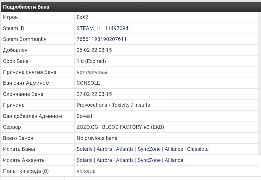The height and width of the screenshot is (180, 261).
Task: Click the player name ExXZ
Action: pos(82,17)
